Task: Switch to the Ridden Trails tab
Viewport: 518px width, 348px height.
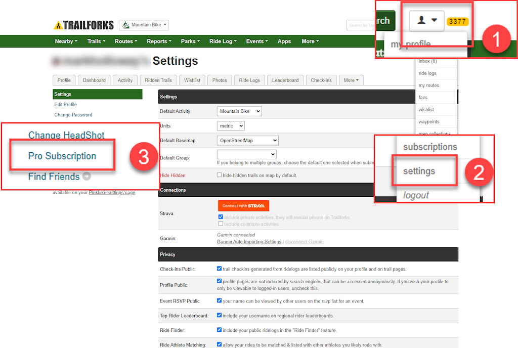Action: pos(158,80)
